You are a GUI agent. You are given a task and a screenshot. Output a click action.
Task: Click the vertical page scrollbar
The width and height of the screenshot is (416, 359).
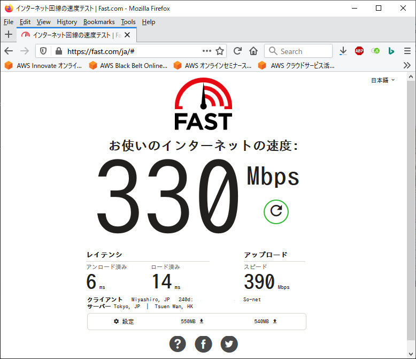click(411, 211)
